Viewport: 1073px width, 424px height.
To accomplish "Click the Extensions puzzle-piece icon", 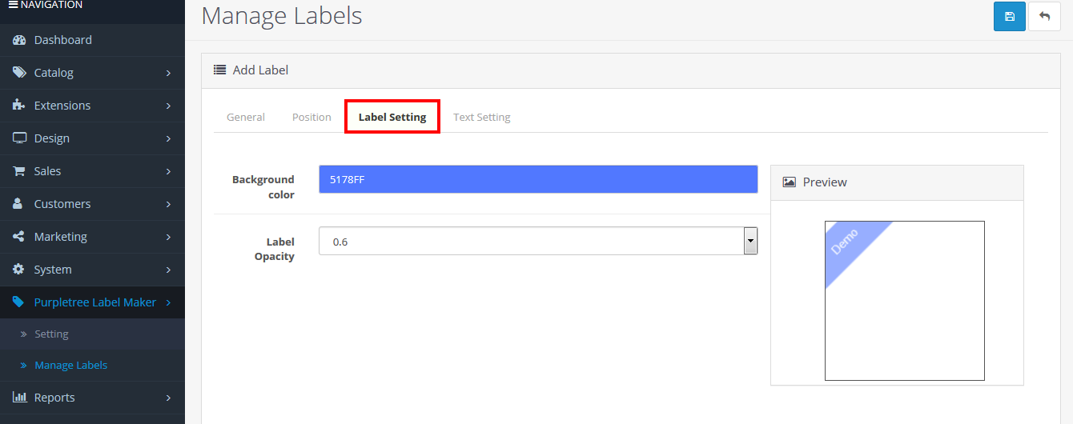I will [x=19, y=106].
